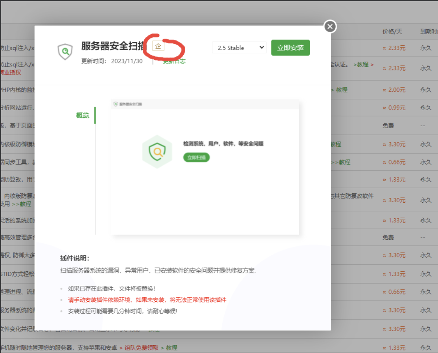Open the 商业授权 link in background list
The width and height of the screenshot is (438, 353).
point(11,72)
